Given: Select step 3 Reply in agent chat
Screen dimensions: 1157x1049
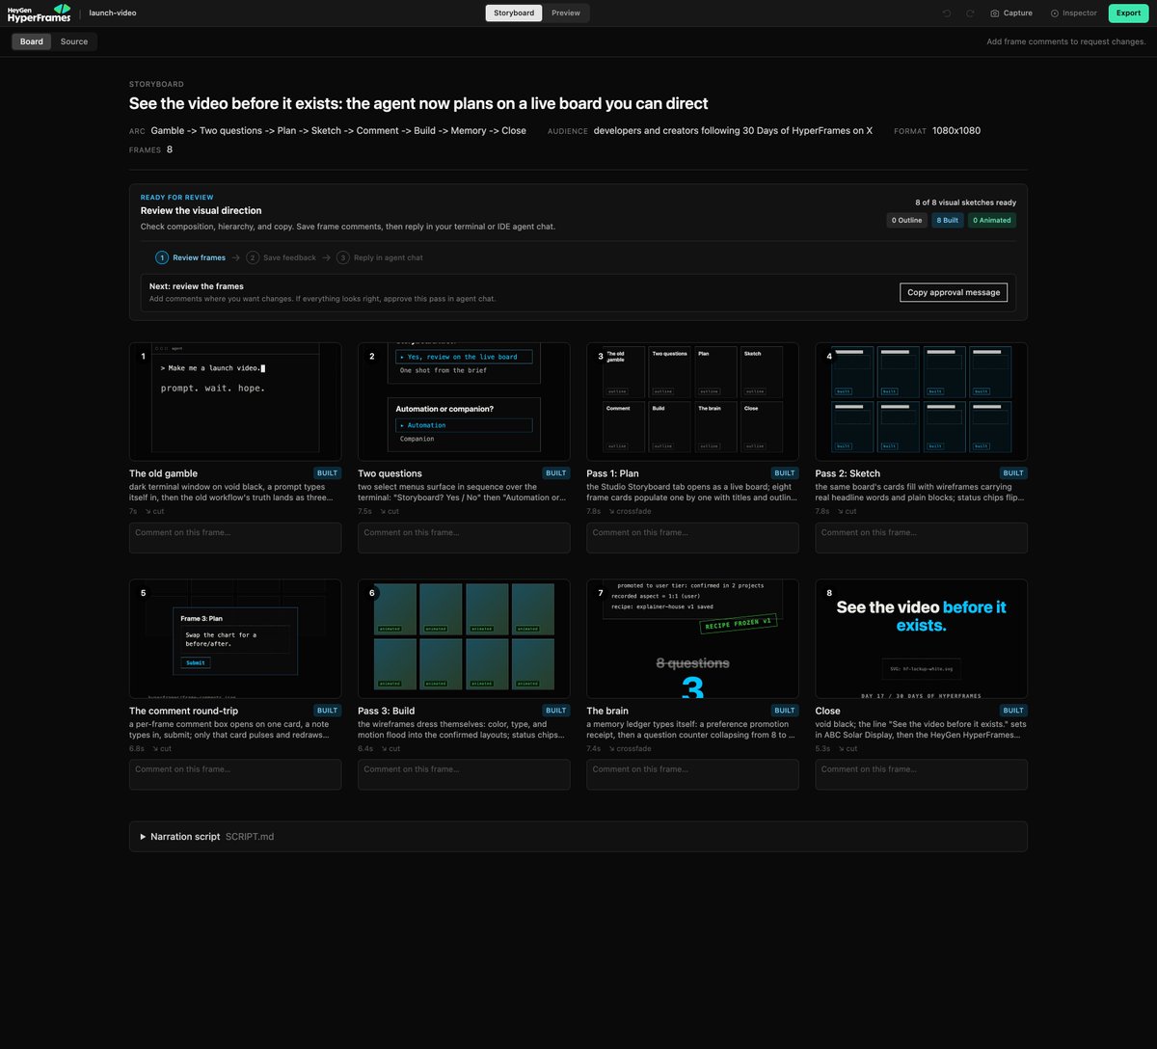Looking at the screenshot, I should (x=380, y=257).
